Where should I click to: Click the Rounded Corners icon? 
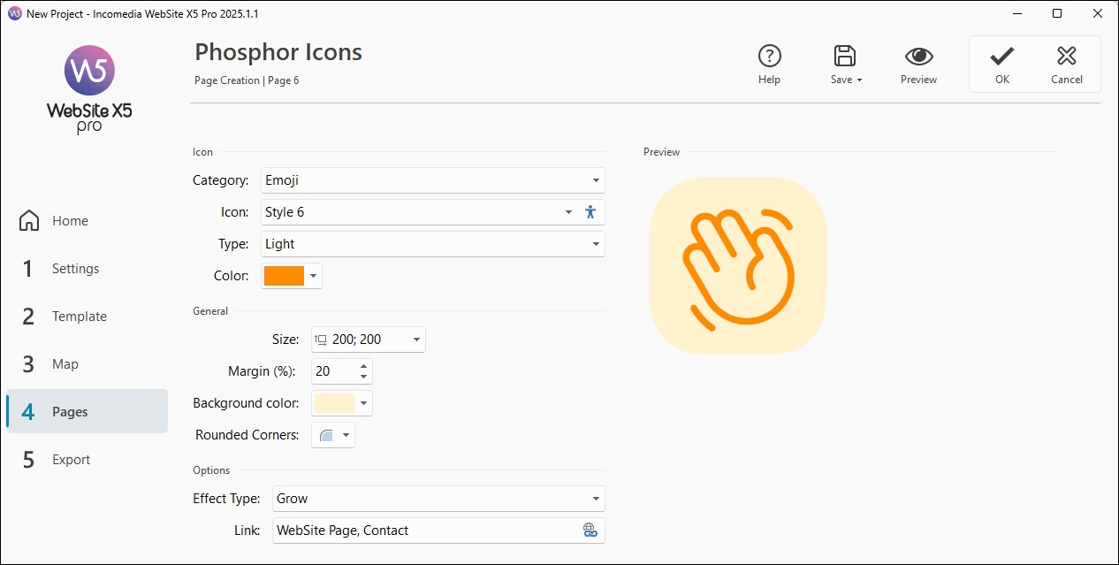[x=326, y=435]
